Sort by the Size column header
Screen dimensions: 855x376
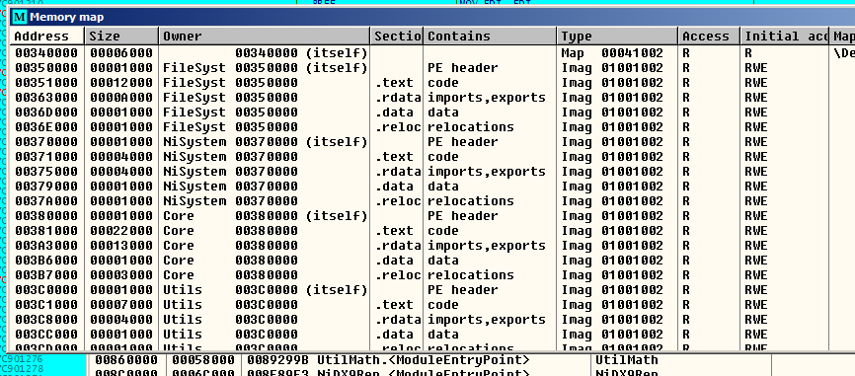point(121,36)
